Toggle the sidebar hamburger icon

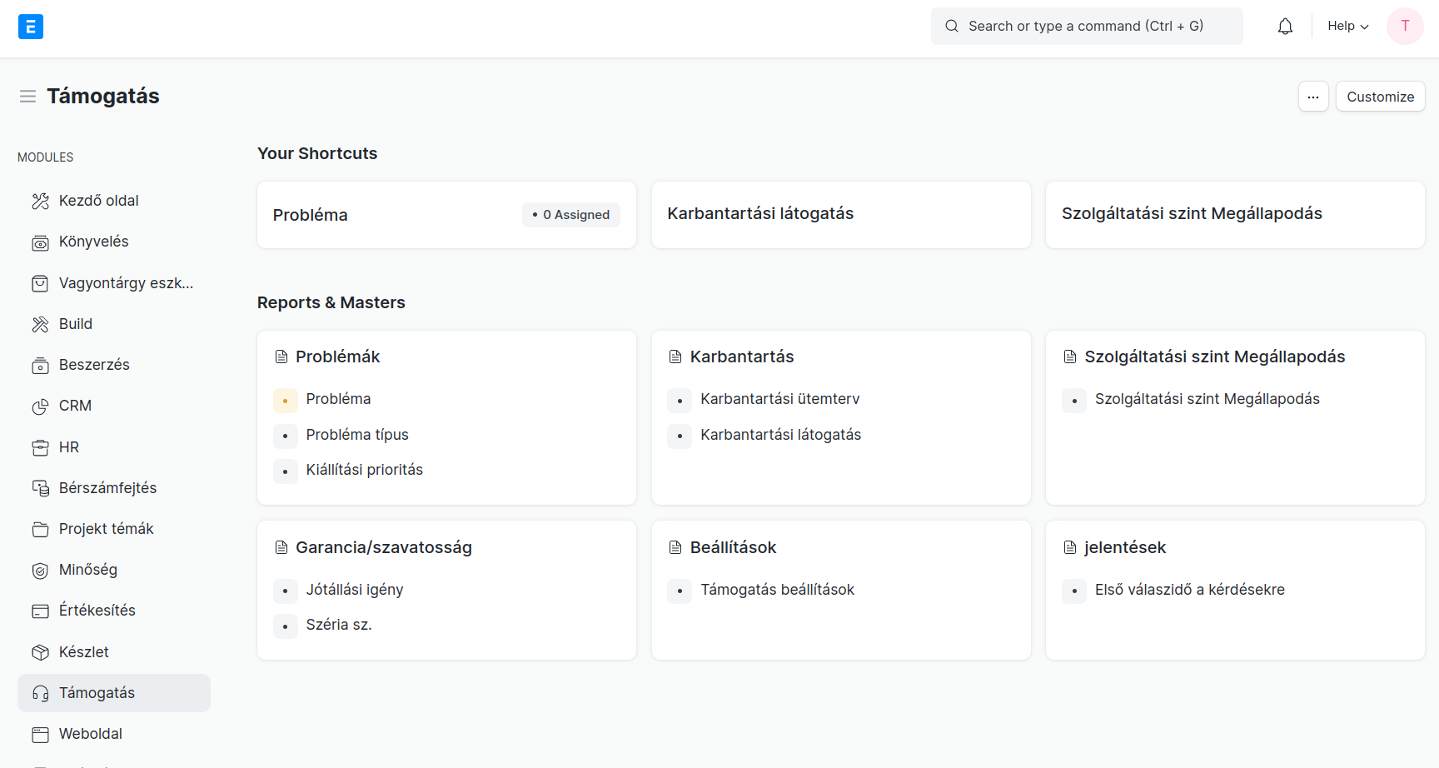27,97
